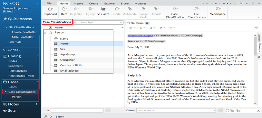Open the Item ribbon button

[64, 12]
